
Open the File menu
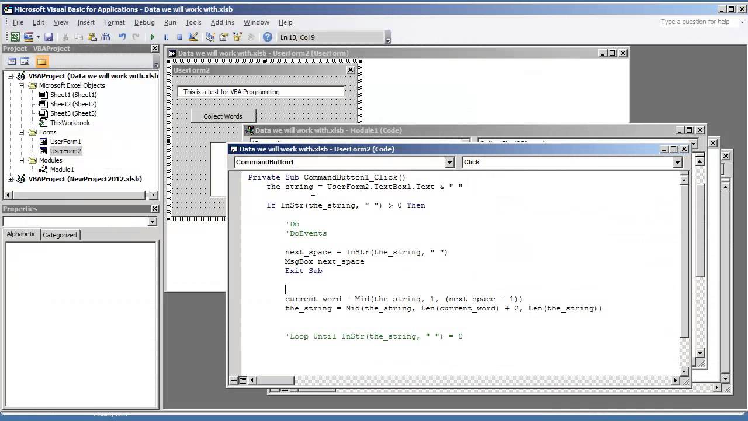click(18, 22)
